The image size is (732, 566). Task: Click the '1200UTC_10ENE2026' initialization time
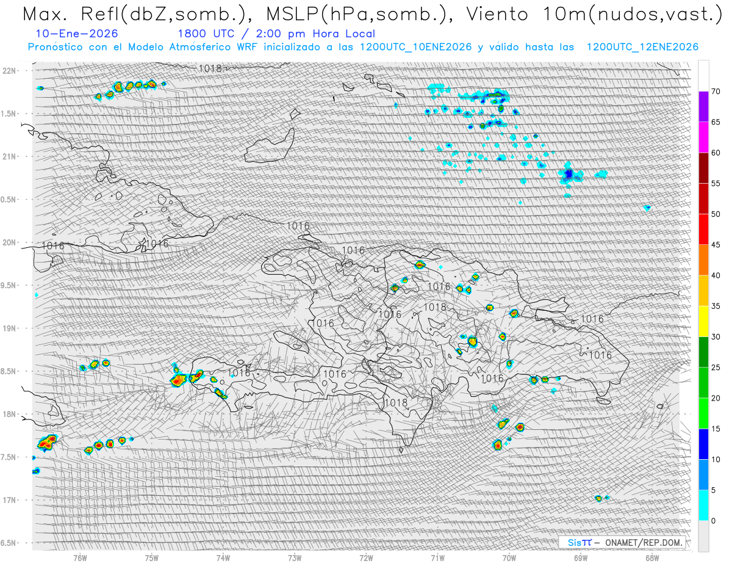pyautogui.click(x=416, y=47)
